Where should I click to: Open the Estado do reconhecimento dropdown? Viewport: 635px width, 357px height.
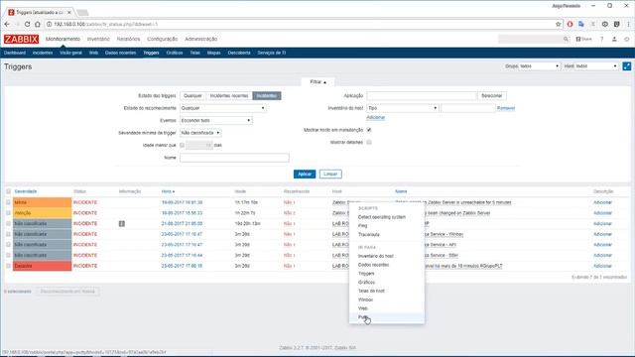click(x=222, y=108)
